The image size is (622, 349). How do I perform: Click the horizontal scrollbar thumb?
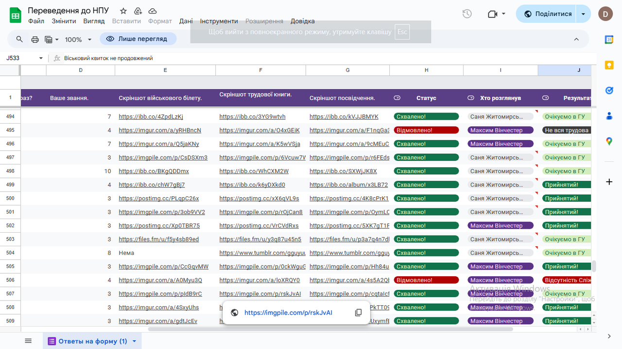click(x=330, y=329)
